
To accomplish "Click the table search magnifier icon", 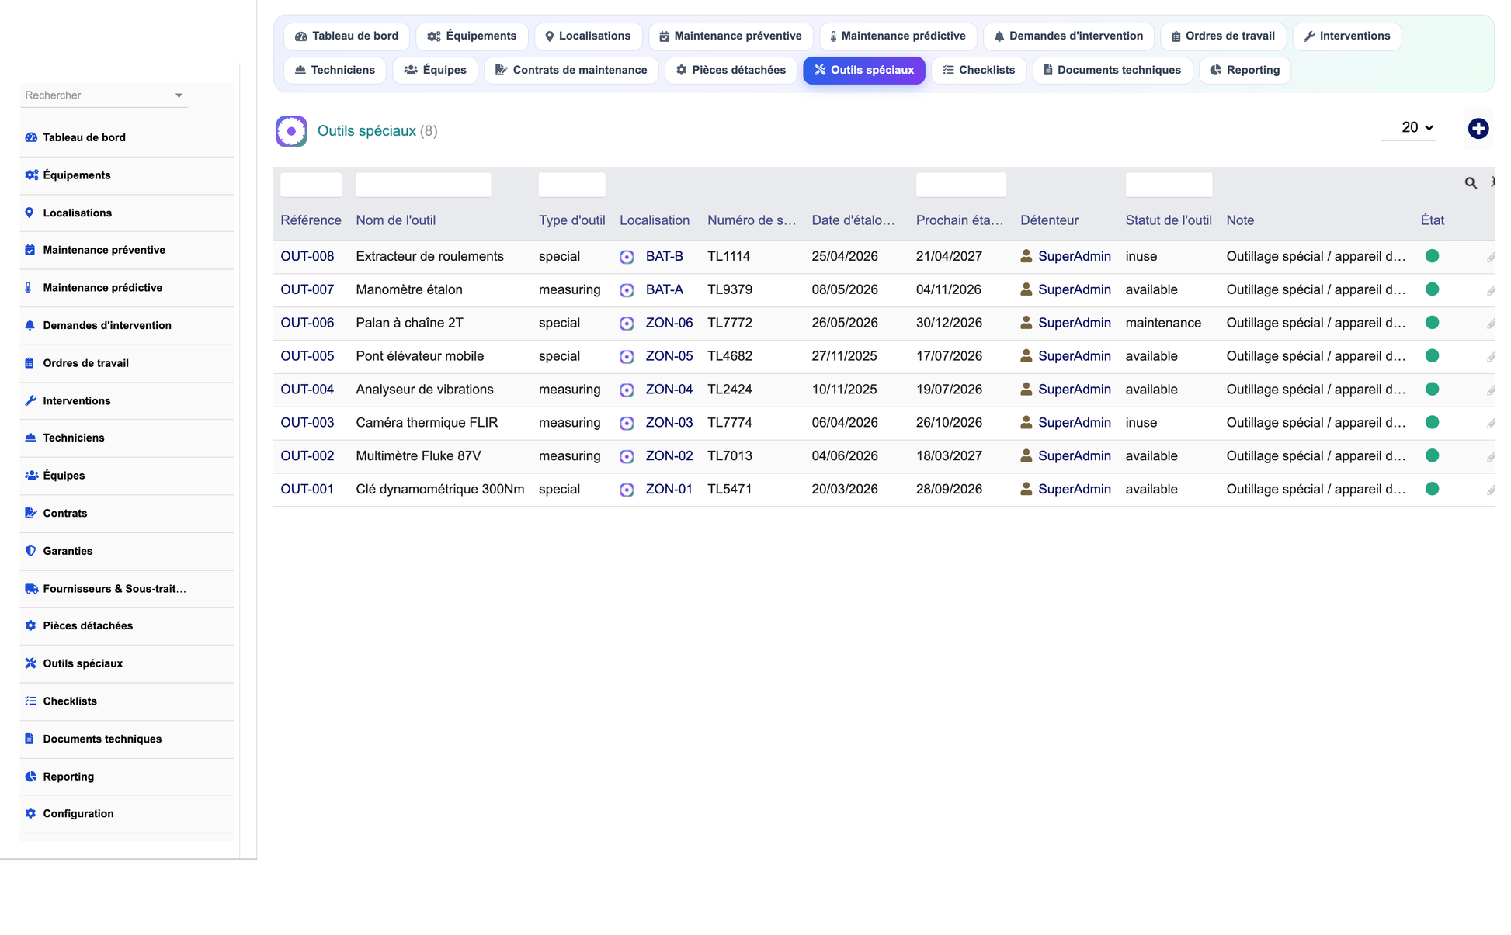I will pyautogui.click(x=1471, y=183).
